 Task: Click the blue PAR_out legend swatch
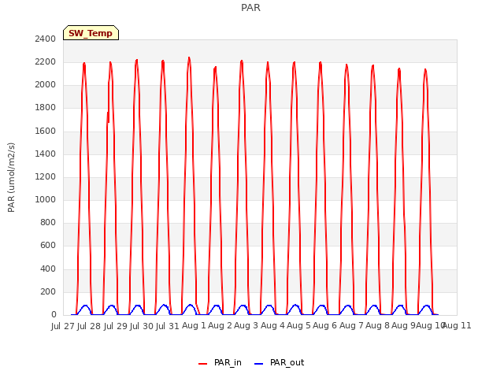click(x=259, y=364)
